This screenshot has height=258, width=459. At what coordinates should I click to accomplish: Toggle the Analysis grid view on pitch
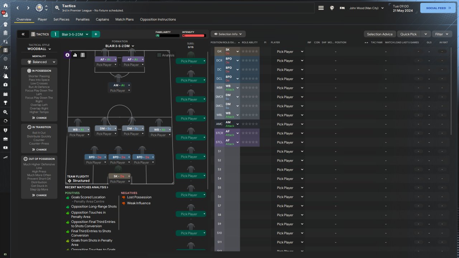[x=166, y=55]
